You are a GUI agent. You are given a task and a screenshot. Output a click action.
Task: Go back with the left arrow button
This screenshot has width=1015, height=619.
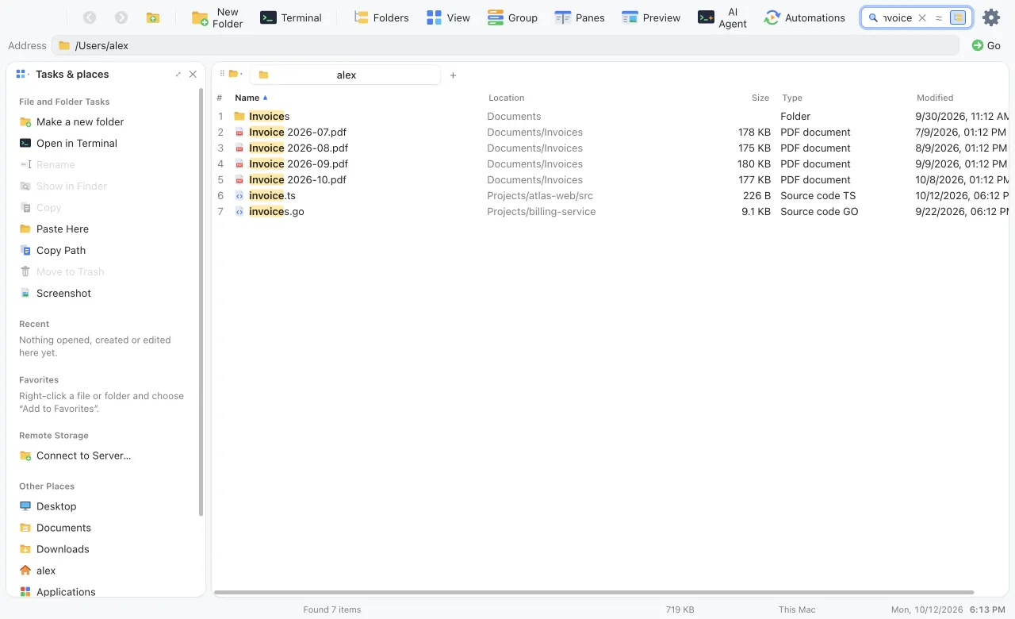tap(90, 17)
